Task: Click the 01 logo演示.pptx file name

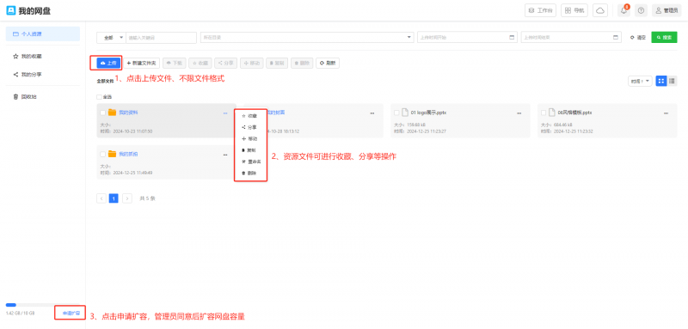Action: pos(428,113)
